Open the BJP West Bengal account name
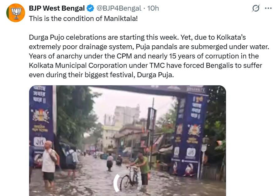The height and width of the screenshot is (196, 273). (x=57, y=8)
